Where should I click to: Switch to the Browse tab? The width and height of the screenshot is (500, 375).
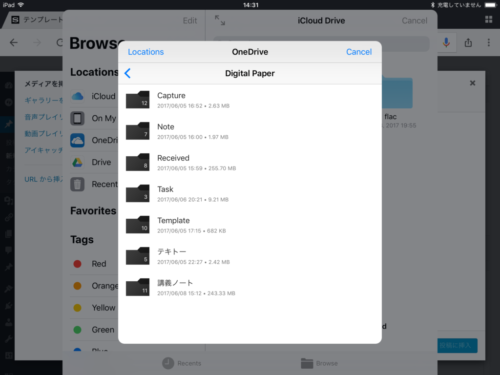(x=319, y=363)
